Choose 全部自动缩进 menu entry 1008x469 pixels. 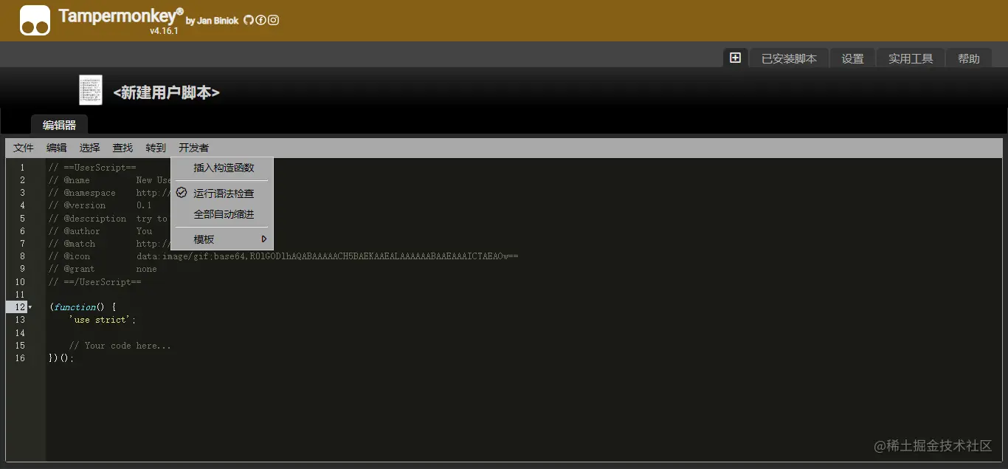click(x=222, y=214)
